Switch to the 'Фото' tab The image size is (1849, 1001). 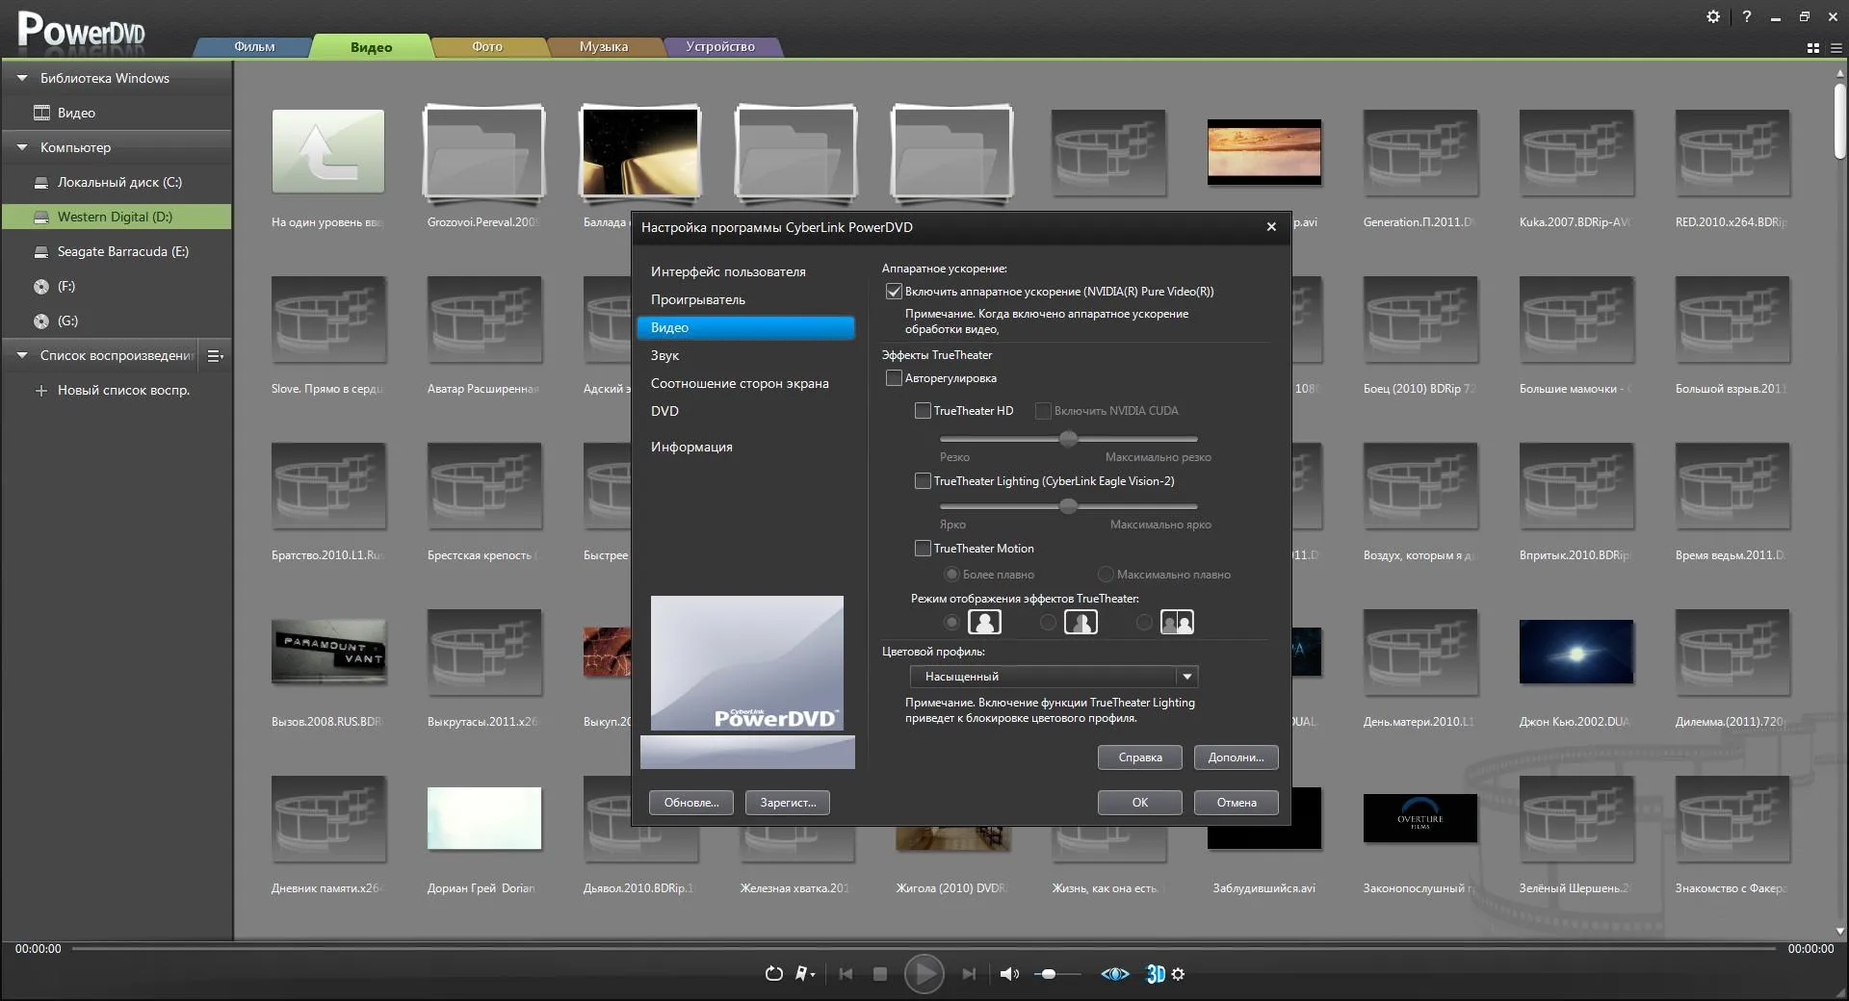click(x=487, y=47)
